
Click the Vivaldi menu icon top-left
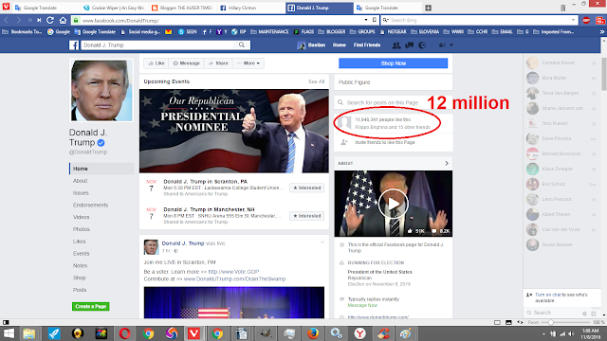tap(7, 7)
